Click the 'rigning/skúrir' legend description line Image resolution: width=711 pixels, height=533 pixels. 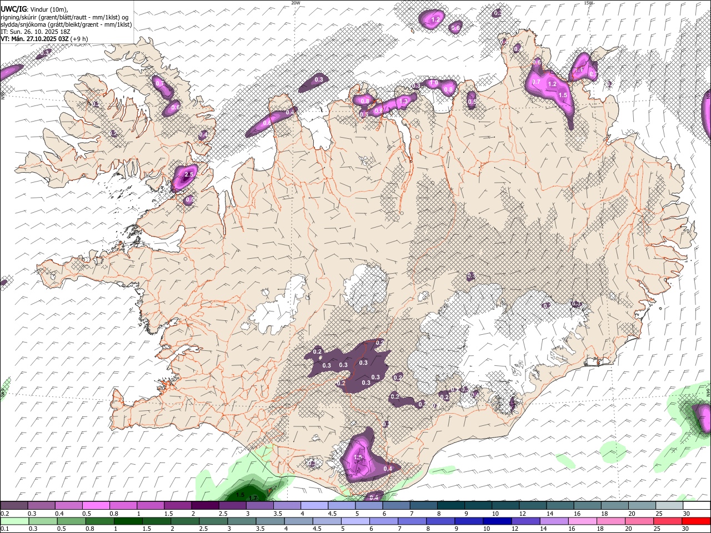[64, 17]
